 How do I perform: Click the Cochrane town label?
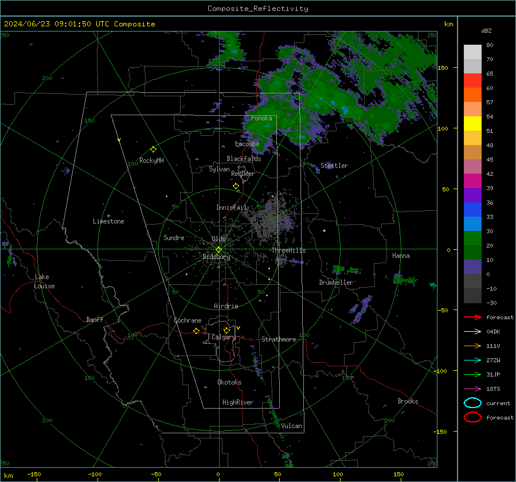[x=187, y=320]
